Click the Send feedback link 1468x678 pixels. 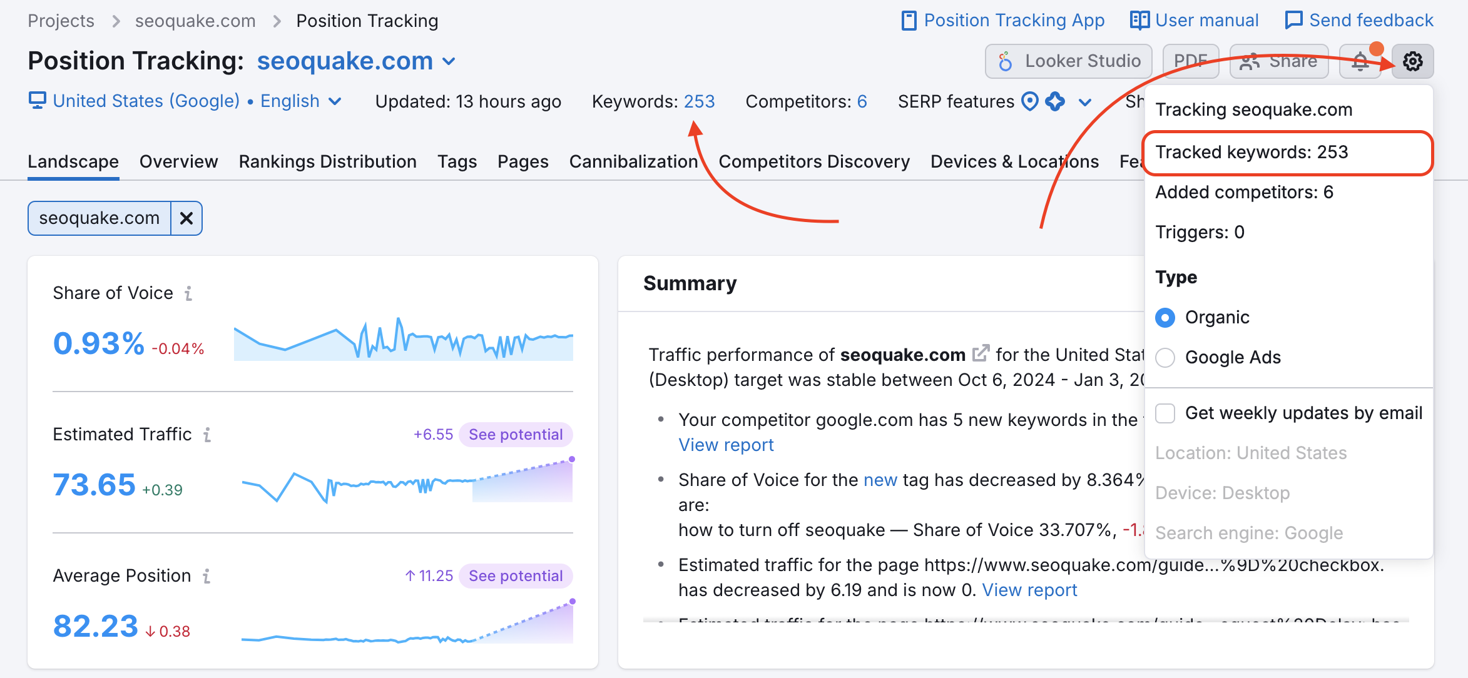(1358, 21)
